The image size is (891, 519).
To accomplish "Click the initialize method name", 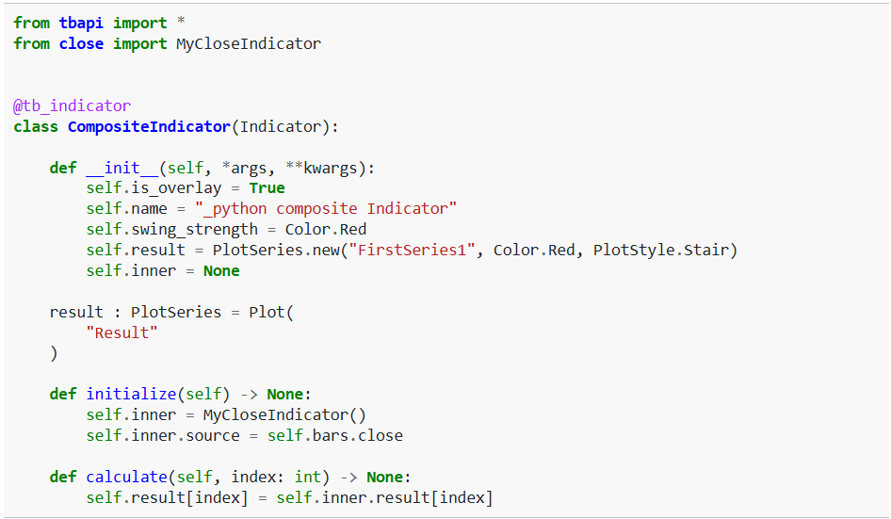I will (x=131, y=394).
